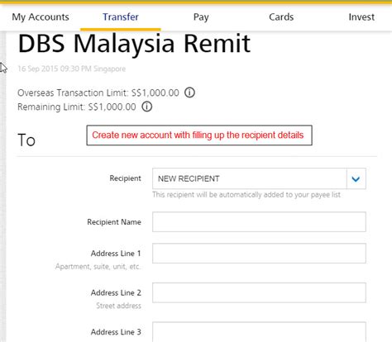392x342 pixels.
Task: Focus the Recipient Name field
Action: coord(259,222)
